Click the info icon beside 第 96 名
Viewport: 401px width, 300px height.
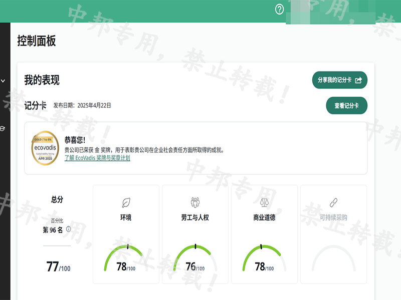coord(68,229)
